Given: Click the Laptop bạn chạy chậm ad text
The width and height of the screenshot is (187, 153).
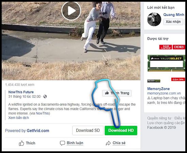Looking at the screenshot, I should point(166,100).
